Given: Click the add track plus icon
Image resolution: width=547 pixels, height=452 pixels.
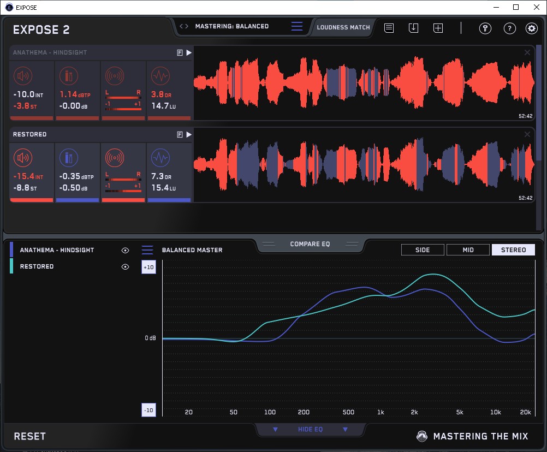Looking at the screenshot, I should click(x=438, y=28).
